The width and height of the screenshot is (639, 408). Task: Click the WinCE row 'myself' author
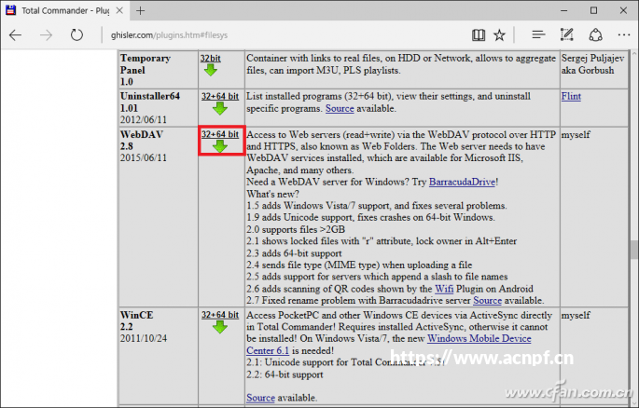point(576,315)
